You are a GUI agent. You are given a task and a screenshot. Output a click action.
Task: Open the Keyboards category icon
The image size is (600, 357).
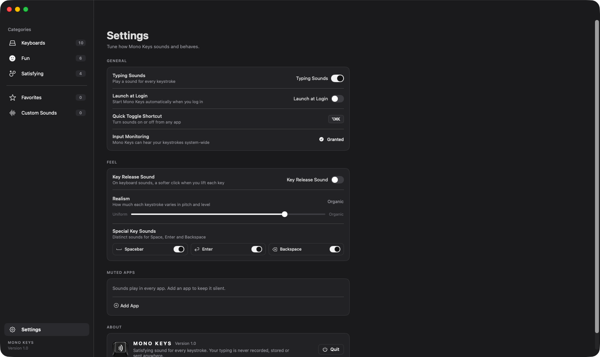pos(12,43)
